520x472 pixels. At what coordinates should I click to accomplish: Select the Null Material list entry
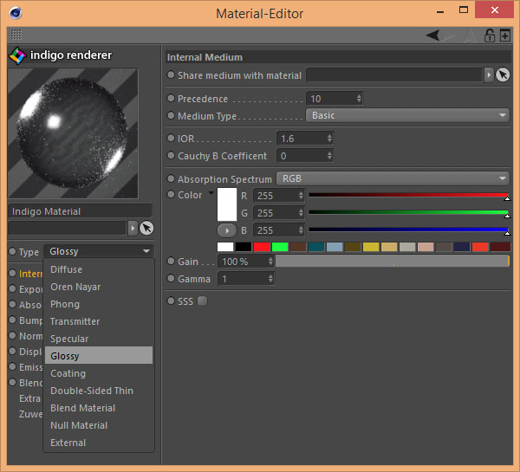(79, 425)
